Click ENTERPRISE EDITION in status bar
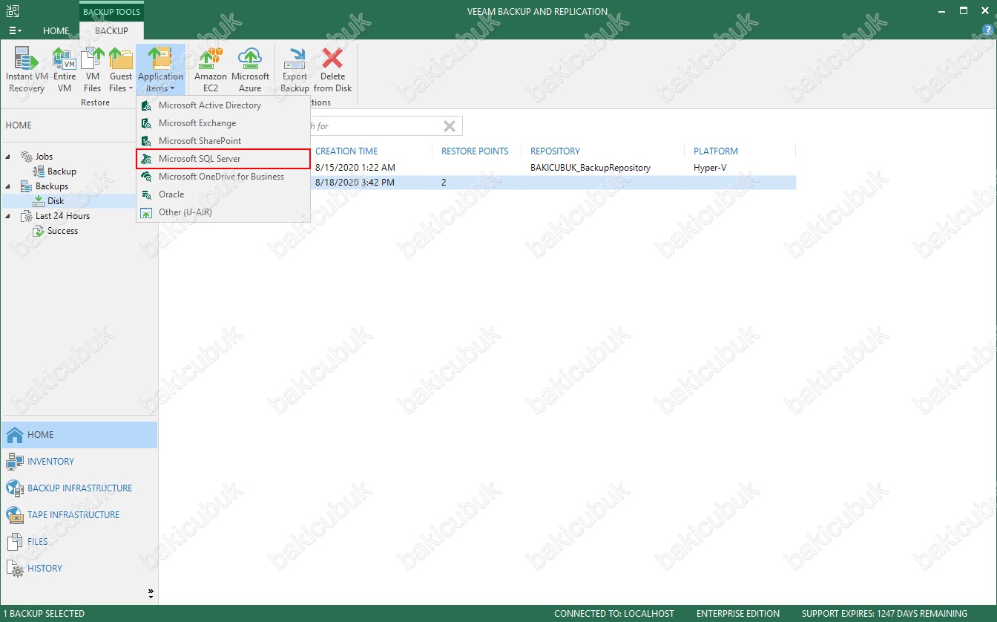Image resolution: width=997 pixels, height=622 pixels. [x=738, y=614]
